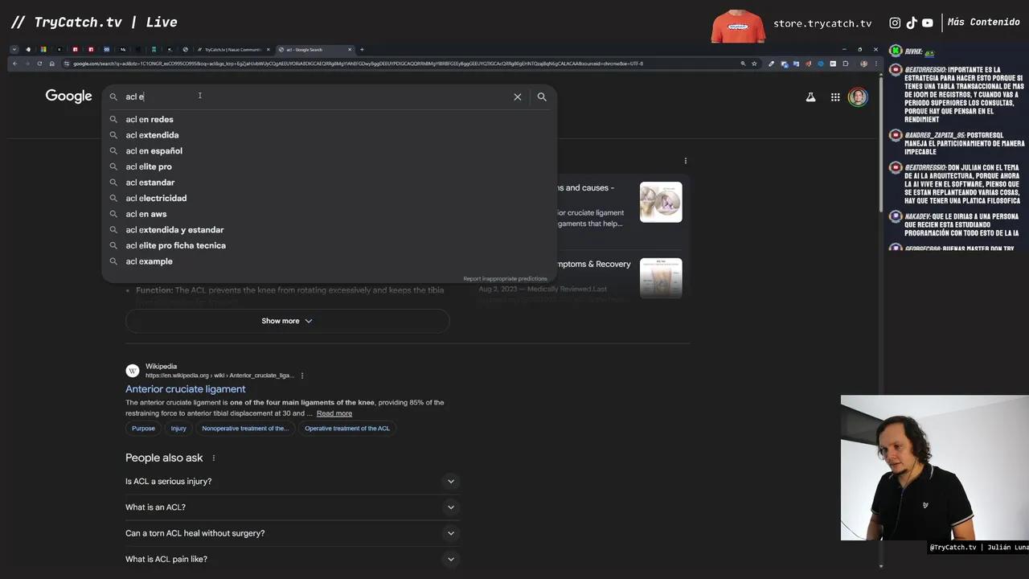Screen dimensions: 1029x579
Task: Open the Chrome home page button
Action: click(x=52, y=64)
